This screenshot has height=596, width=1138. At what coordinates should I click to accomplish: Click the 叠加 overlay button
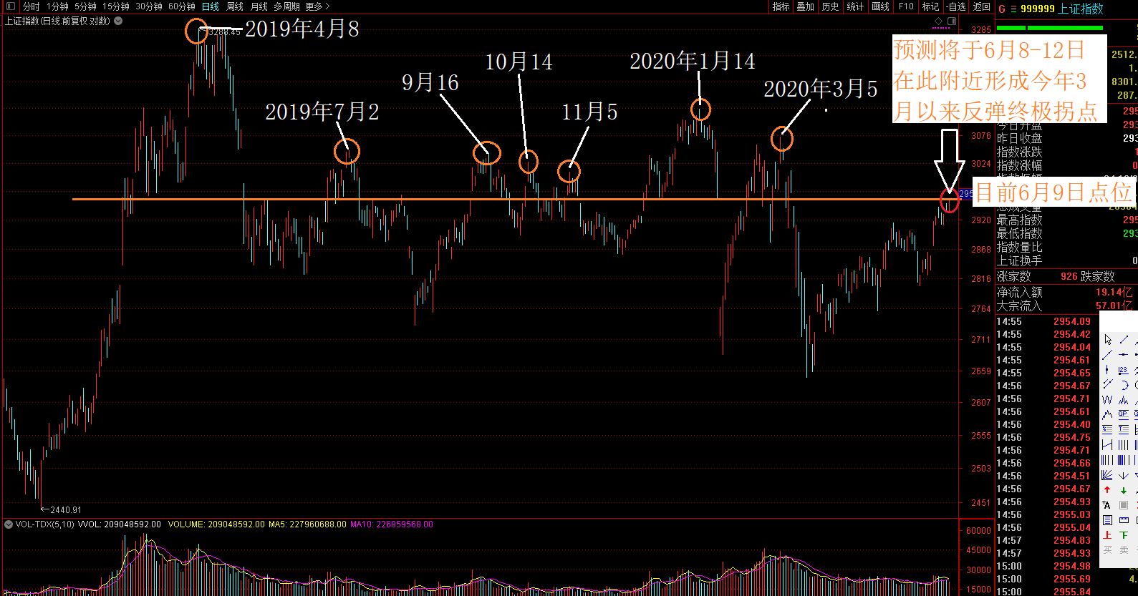coord(806,6)
